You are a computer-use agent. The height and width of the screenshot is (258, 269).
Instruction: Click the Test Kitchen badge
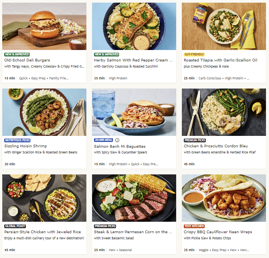pos(194,226)
